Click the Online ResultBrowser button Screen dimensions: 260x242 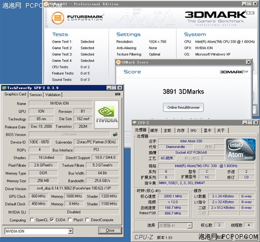pyautogui.click(x=183, y=107)
